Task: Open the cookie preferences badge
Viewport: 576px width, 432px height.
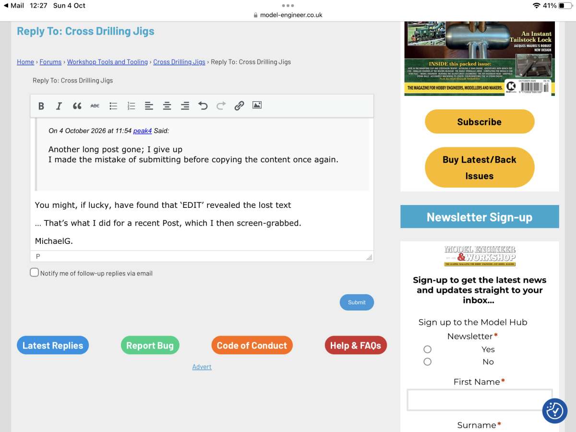Action: point(555,410)
